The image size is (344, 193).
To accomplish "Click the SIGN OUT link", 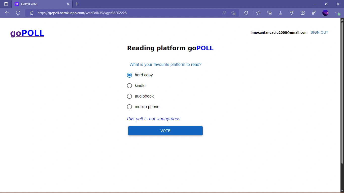I will coord(319,32).
